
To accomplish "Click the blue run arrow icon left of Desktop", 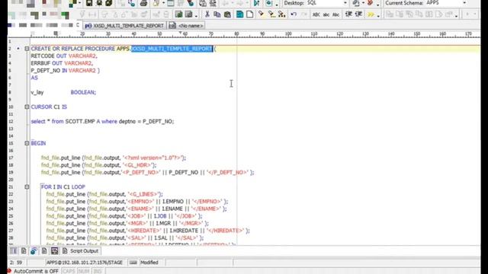I will click(256, 3).
